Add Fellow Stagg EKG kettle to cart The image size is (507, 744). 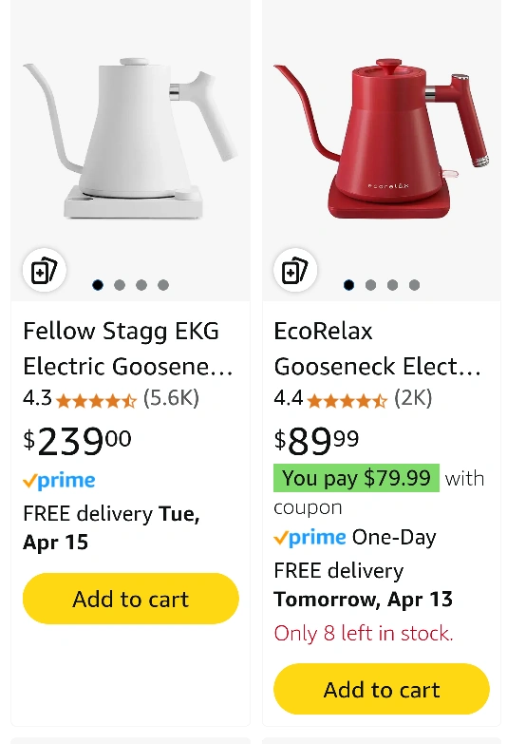(x=131, y=599)
